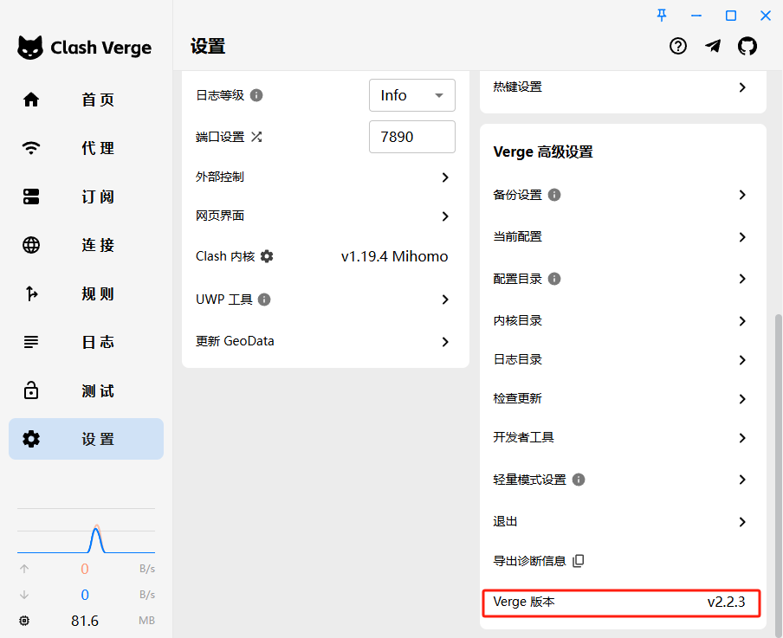Click the Verge 版本 label
Viewport: 783px width, 638px height.
pos(524,602)
